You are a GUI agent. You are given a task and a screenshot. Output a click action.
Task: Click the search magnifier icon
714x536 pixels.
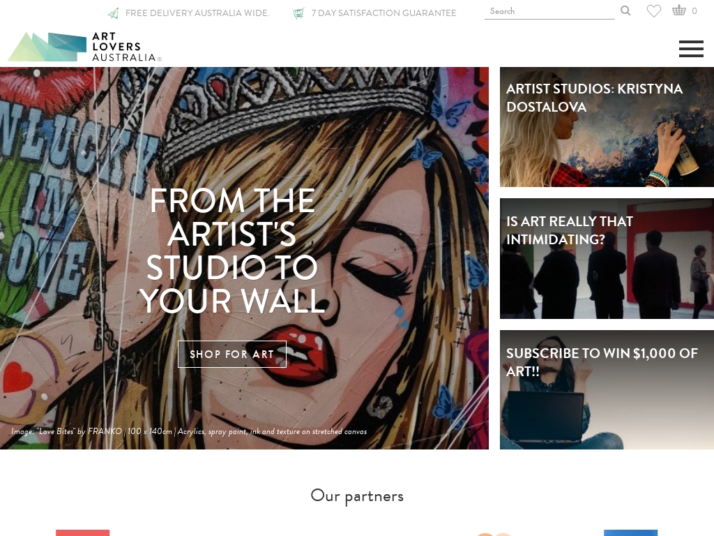pos(625,10)
